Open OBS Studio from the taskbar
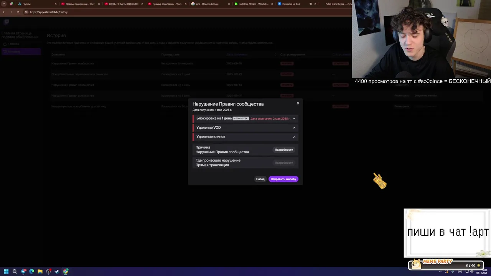 (48, 271)
